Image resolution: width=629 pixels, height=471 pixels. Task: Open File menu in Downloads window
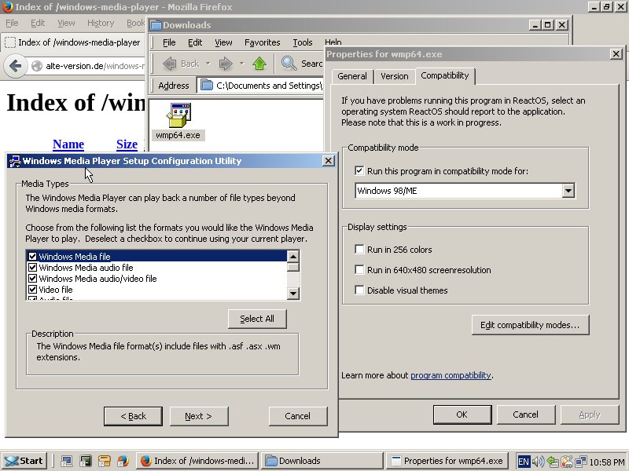(x=169, y=42)
